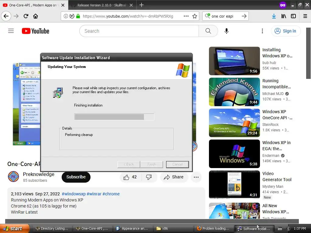Open the #chrome hashtag link
Image resolution: width=311 pixels, height=233 pixels.
111,194
